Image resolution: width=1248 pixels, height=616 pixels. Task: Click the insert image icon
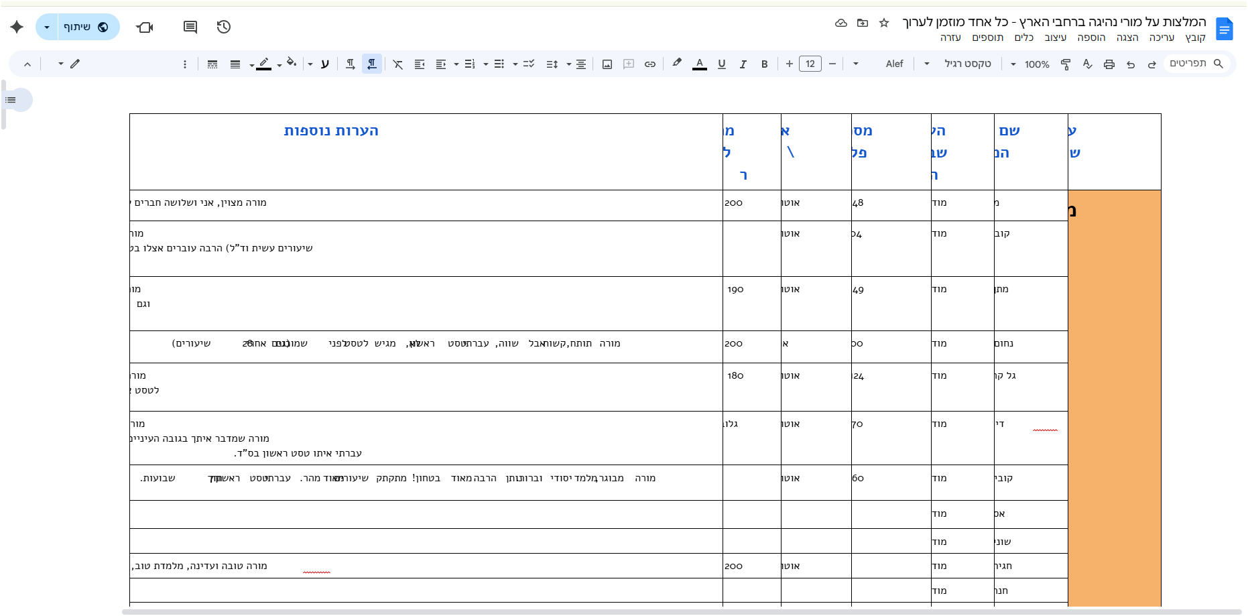coord(607,64)
